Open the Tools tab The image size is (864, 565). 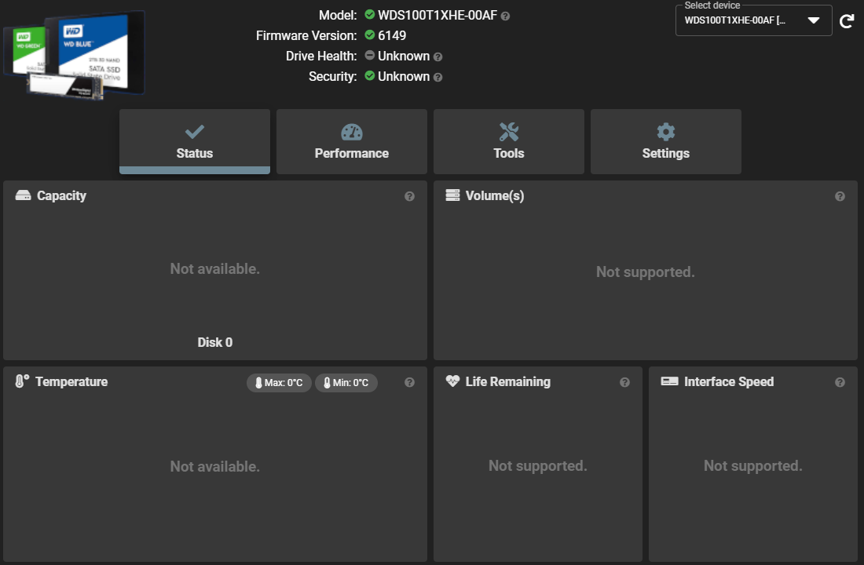click(509, 141)
